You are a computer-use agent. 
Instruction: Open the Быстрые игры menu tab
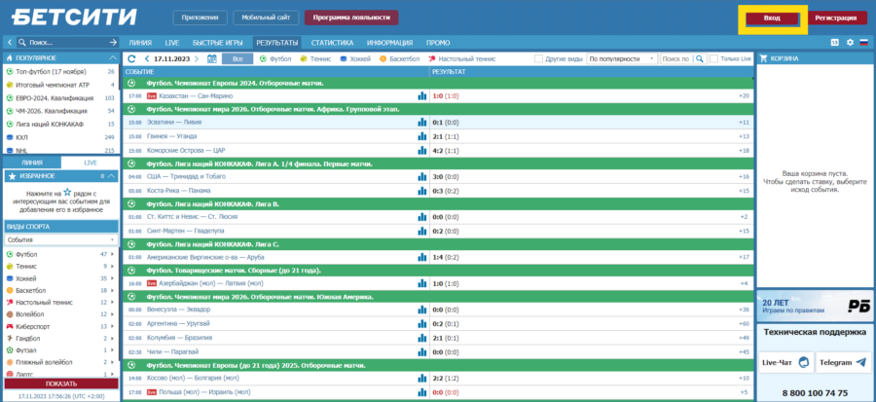click(218, 43)
